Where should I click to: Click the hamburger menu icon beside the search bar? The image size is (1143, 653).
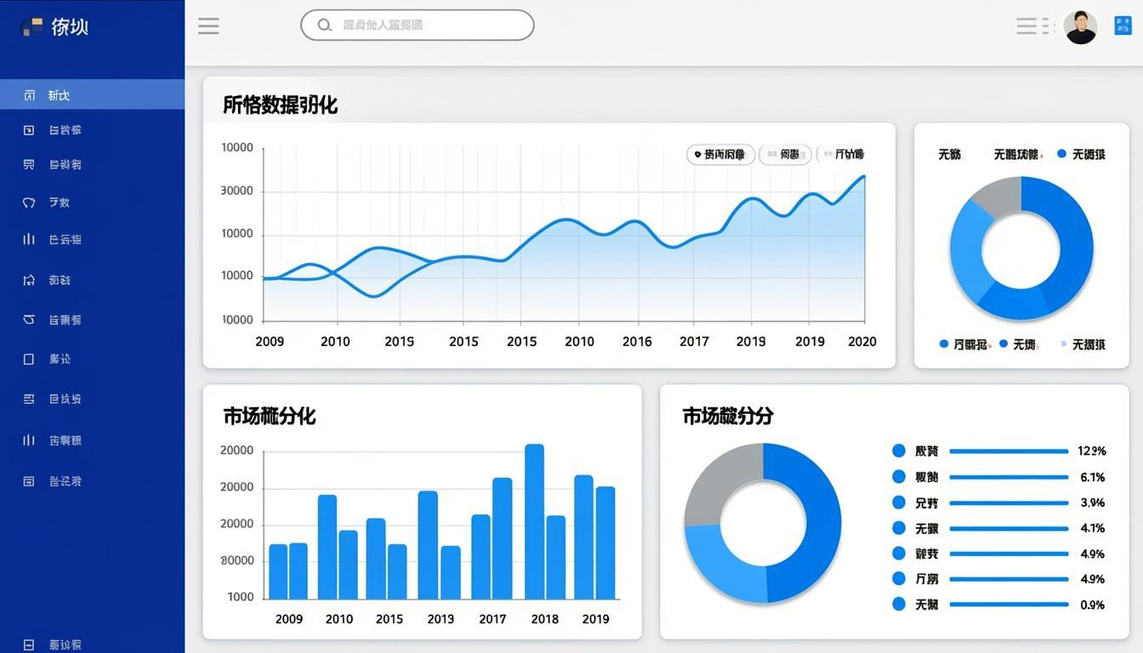[x=208, y=26]
